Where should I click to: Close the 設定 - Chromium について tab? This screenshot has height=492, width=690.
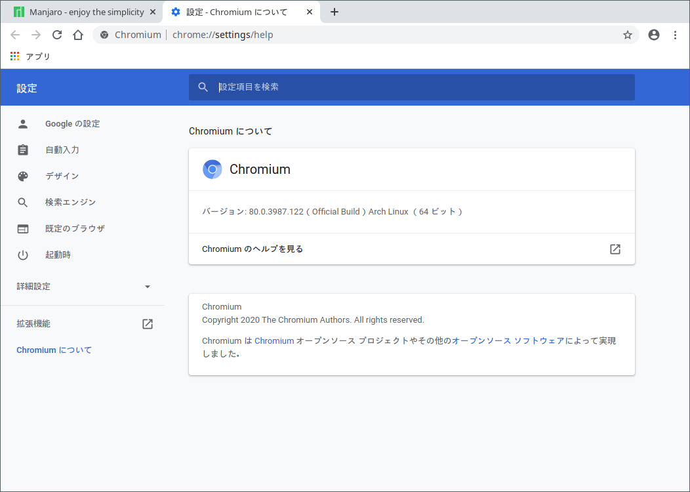[310, 12]
